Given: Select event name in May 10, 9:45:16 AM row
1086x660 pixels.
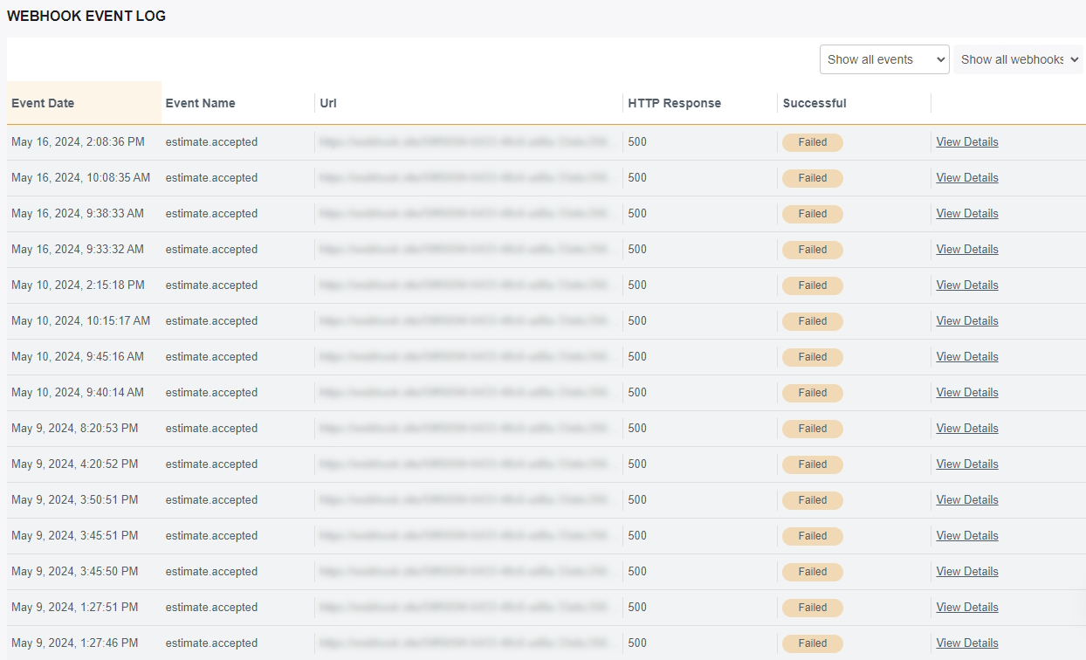Looking at the screenshot, I should (x=211, y=357).
